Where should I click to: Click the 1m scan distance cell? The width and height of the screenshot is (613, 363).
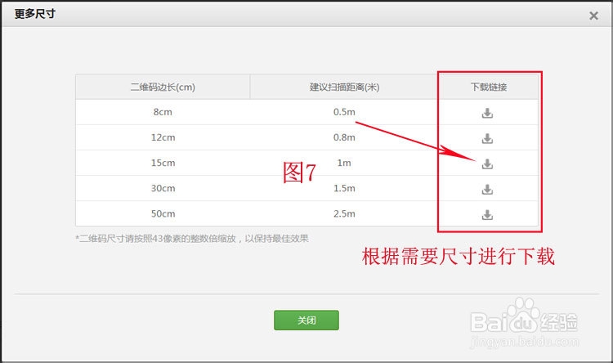click(x=344, y=163)
